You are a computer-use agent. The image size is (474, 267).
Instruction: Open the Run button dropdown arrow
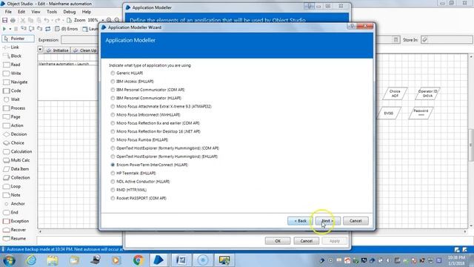10,29
